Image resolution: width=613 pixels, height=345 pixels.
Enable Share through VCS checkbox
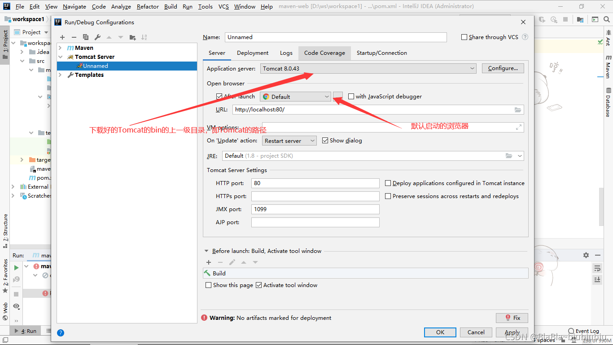[x=464, y=37]
